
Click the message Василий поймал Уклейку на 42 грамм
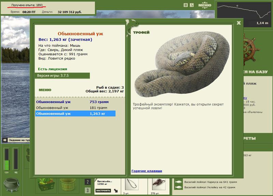[x=210, y=187]
